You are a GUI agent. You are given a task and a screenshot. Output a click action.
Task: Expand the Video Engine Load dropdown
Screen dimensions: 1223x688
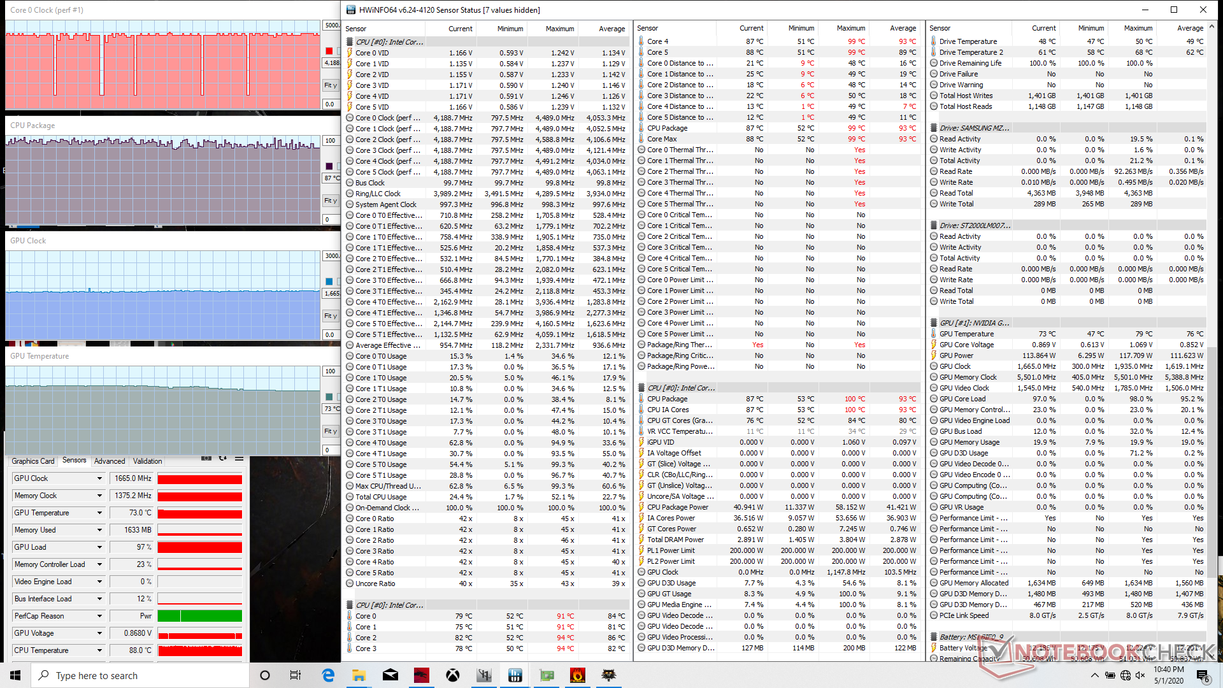point(99,582)
